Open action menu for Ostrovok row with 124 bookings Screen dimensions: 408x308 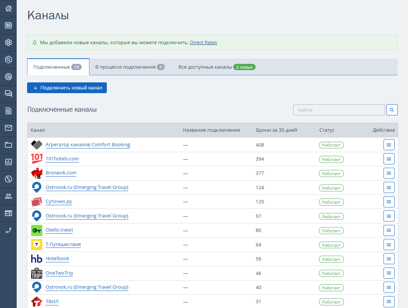tap(389, 187)
